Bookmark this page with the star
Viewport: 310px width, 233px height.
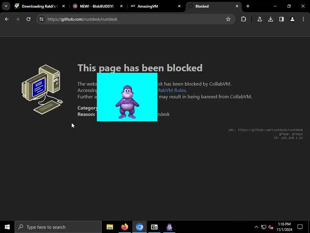(x=228, y=19)
